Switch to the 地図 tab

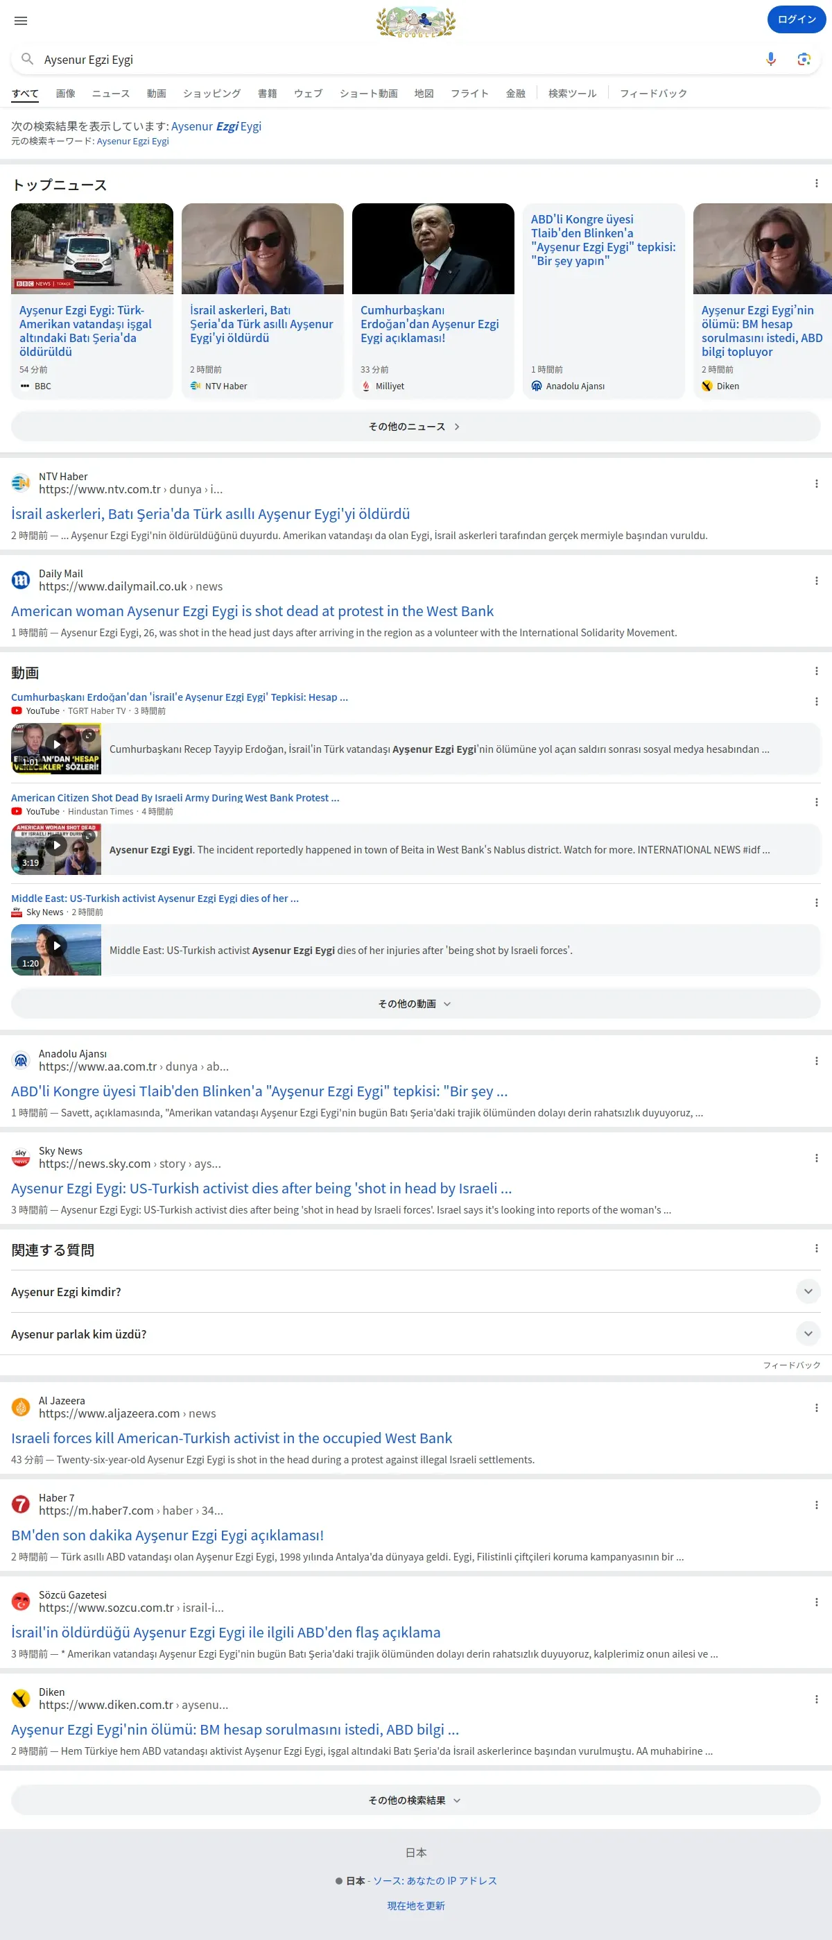424,94
